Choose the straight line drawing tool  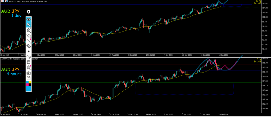(29, 41)
